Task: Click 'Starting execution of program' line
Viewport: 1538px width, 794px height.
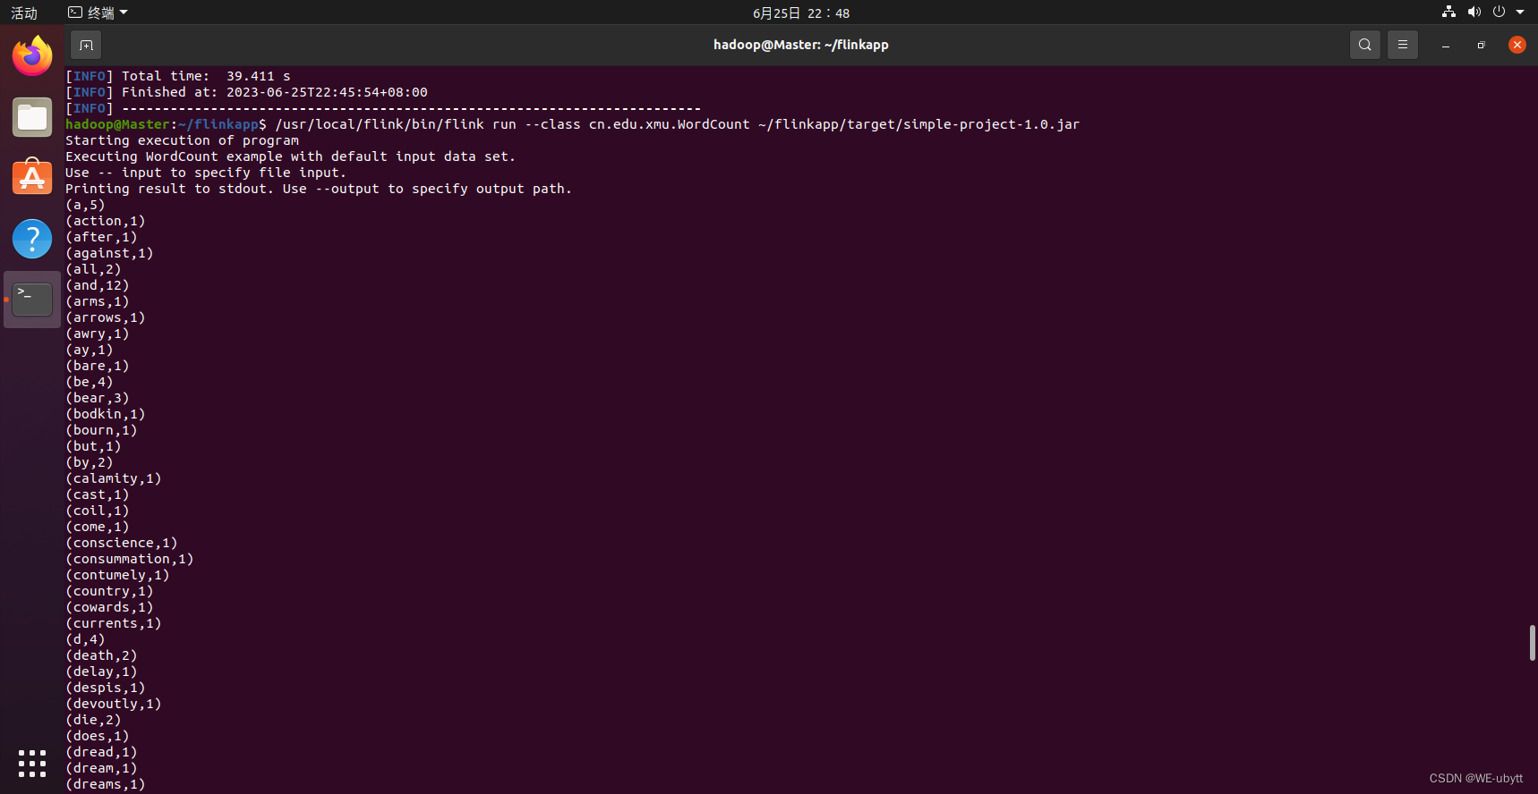Action: point(182,140)
